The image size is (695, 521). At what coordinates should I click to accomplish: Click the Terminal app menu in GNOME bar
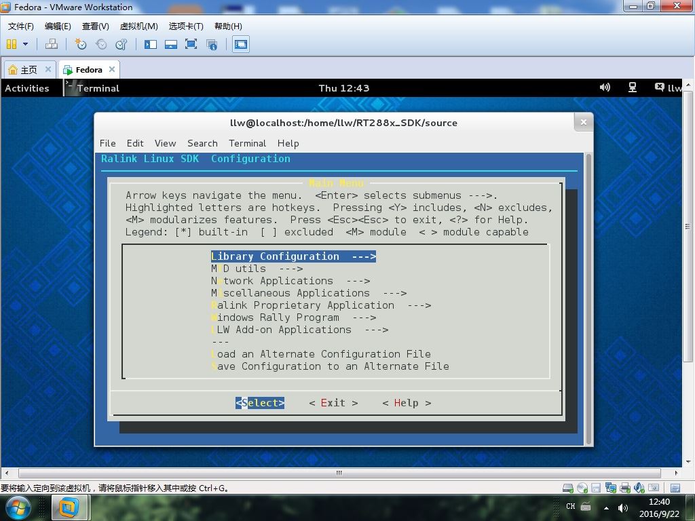pos(92,88)
